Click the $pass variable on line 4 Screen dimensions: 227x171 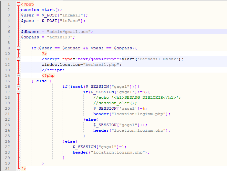[x=27, y=21]
